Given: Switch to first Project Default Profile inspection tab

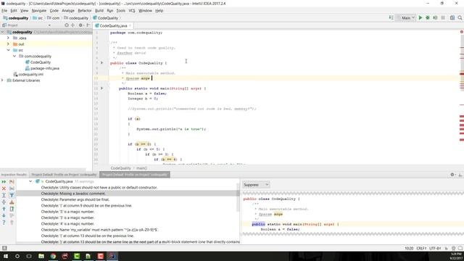Looking at the screenshot, I should tap(64, 175).
